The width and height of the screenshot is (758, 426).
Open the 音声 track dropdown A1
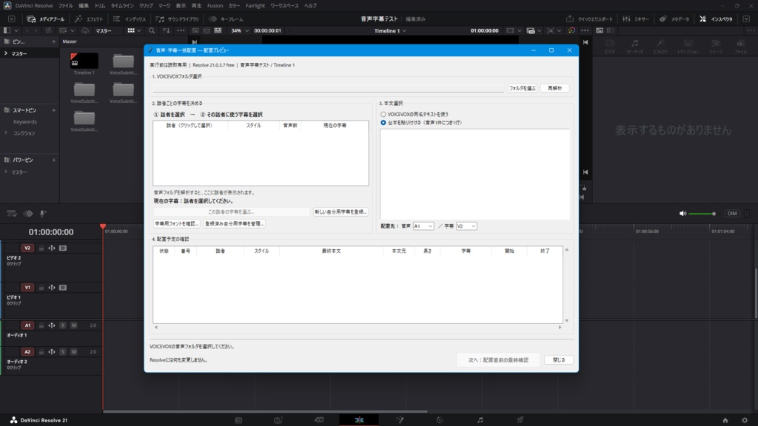(423, 226)
